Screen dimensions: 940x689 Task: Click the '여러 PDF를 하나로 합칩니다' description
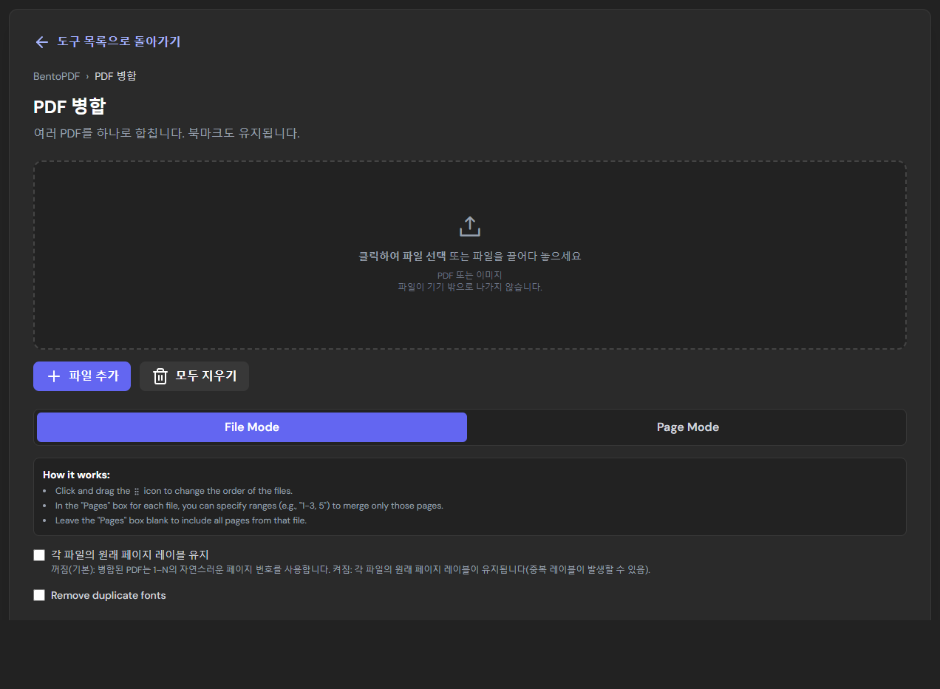[x=166, y=134]
